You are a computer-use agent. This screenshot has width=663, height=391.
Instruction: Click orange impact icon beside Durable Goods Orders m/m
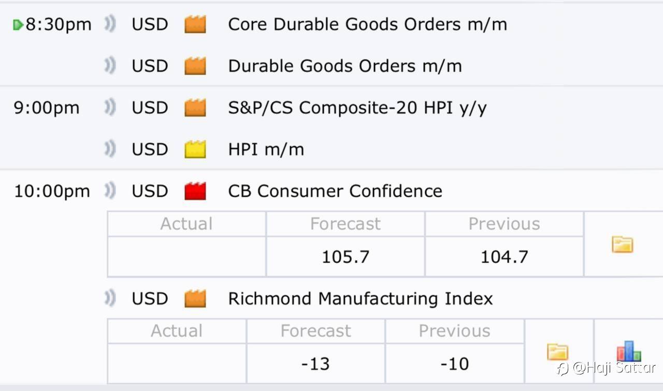(195, 66)
